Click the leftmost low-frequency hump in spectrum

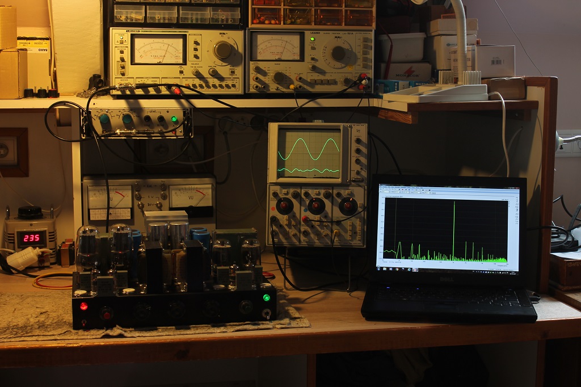click(x=399, y=251)
